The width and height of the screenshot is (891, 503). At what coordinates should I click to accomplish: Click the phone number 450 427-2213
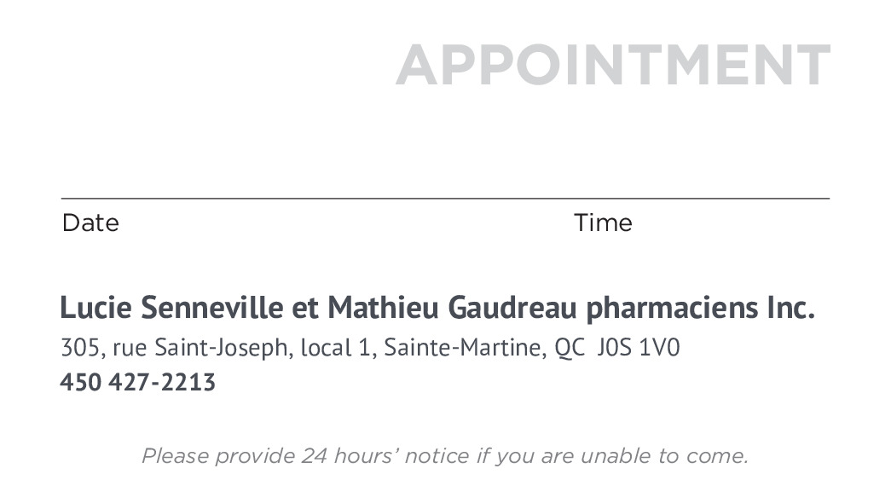(x=137, y=382)
